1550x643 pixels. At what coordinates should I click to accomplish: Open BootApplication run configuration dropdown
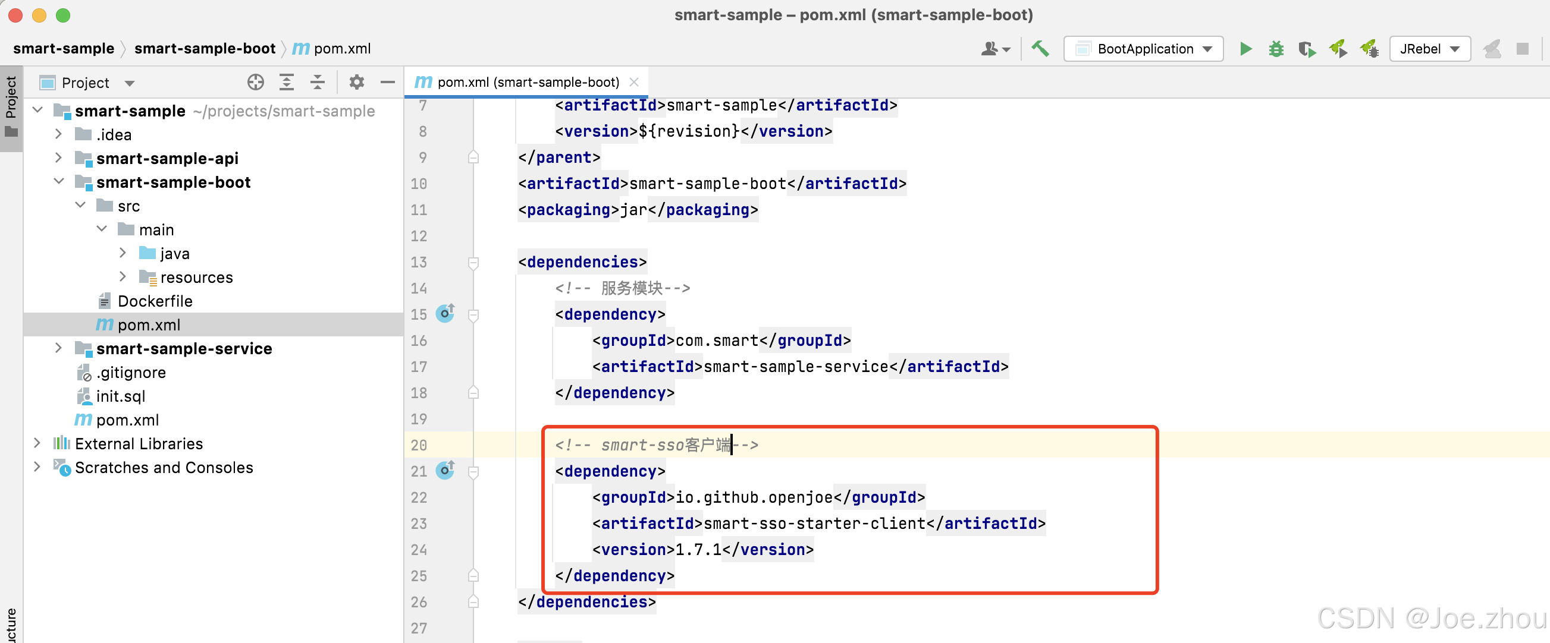[1143, 49]
